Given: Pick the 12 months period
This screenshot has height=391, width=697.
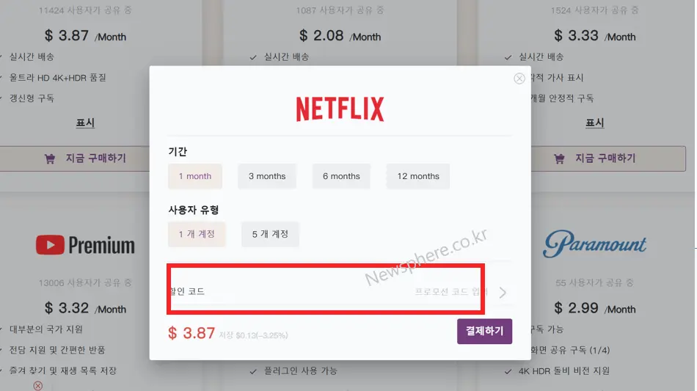Looking at the screenshot, I should click(418, 176).
